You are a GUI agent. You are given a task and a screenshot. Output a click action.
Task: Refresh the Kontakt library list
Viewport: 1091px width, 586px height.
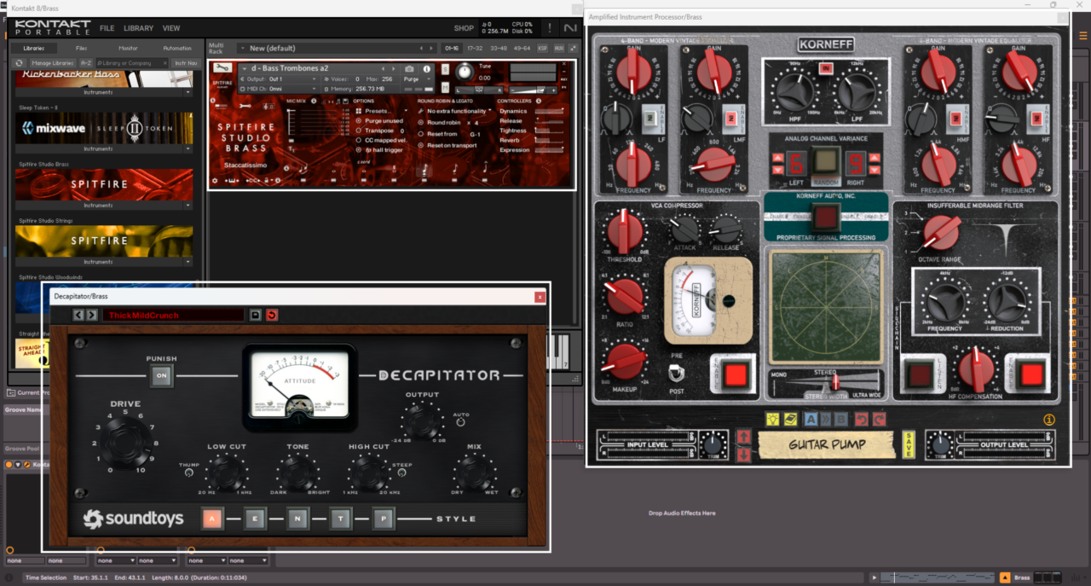pos(19,63)
